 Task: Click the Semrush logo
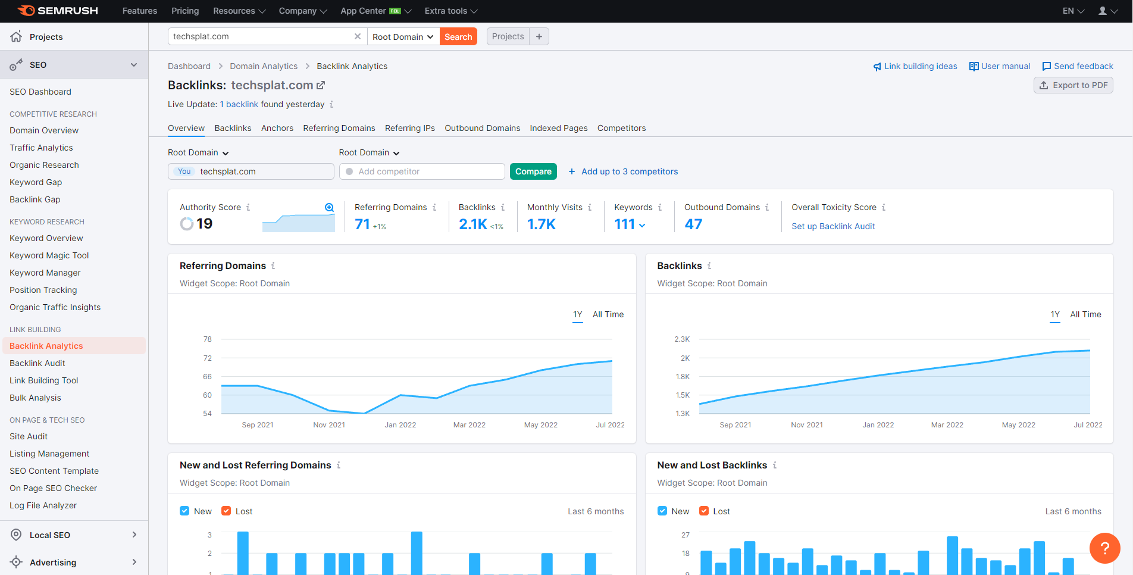pyautogui.click(x=58, y=11)
